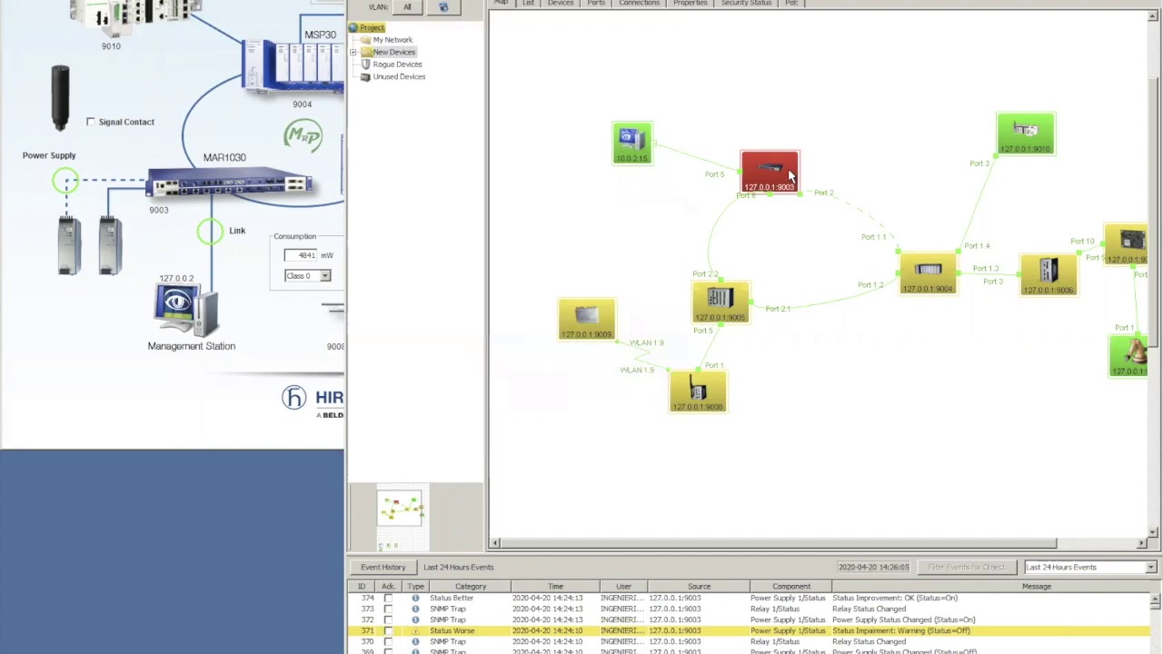Click the Event History button
This screenshot has height=654, width=1163.
(383, 567)
